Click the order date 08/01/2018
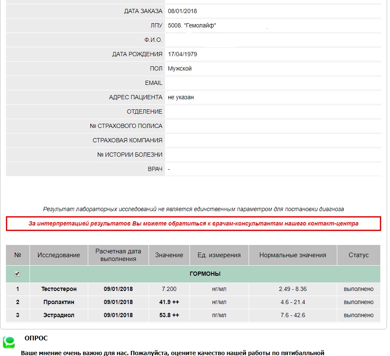This screenshot has height=356, width=390. pos(182,11)
